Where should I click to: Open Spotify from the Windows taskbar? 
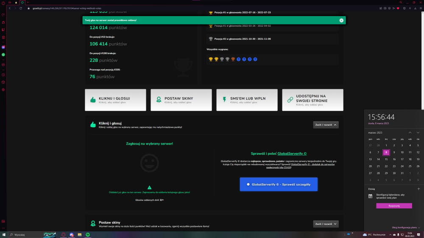[x=88, y=235]
